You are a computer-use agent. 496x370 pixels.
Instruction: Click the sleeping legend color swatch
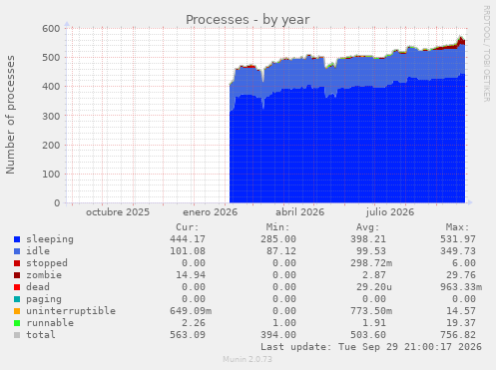point(17,239)
